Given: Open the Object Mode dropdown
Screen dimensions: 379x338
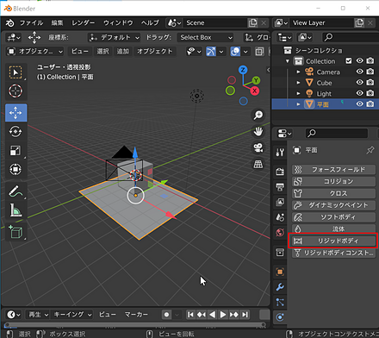Looking at the screenshot, I should [34, 52].
